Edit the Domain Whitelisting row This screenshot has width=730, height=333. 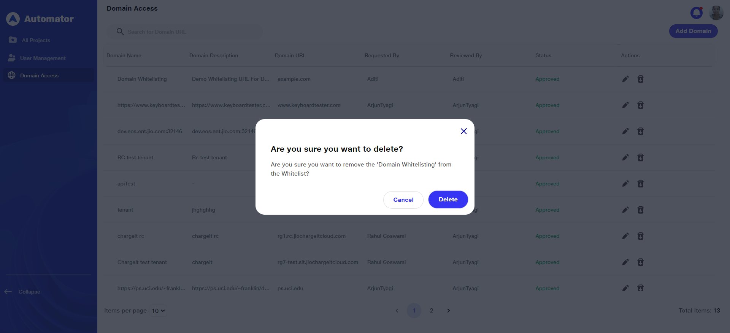click(625, 79)
